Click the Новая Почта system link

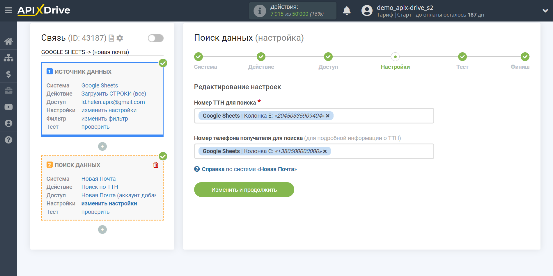(x=98, y=179)
